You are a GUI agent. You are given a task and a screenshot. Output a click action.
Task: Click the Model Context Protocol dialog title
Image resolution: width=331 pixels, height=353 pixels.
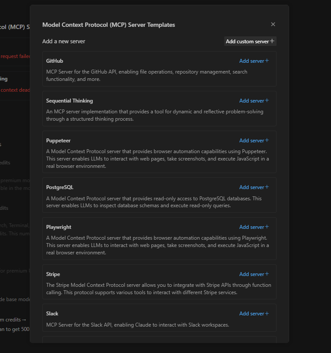(108, 25)
